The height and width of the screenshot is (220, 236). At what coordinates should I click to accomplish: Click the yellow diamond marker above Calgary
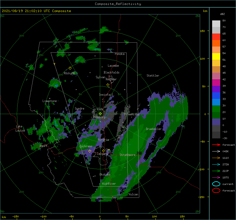coord(104,151)
